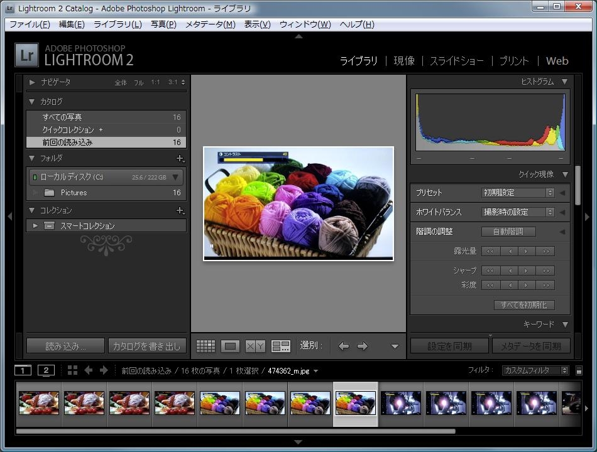Viewport: 597px width, 452px height.
Task: Select the secondary display button 2
Action: click(46, 370)
